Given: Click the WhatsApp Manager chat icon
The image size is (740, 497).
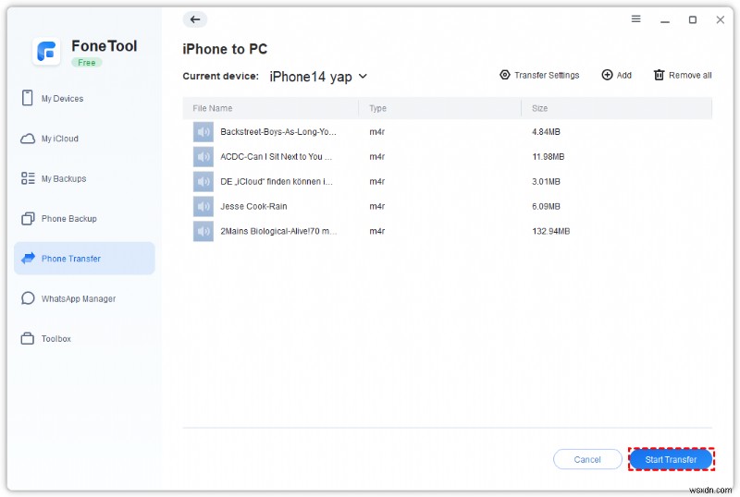Looking at the screenshot, I should click(28, 298).
